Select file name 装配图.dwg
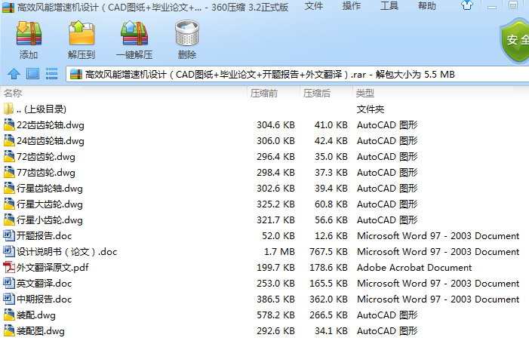Viewport: 529px width, 350px height. coord(41,331)
